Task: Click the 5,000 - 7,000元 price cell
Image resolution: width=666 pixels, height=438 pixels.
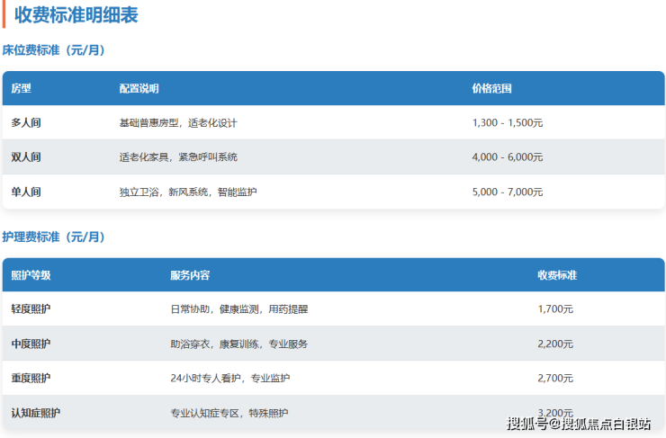Action: [x=508, y=192]
